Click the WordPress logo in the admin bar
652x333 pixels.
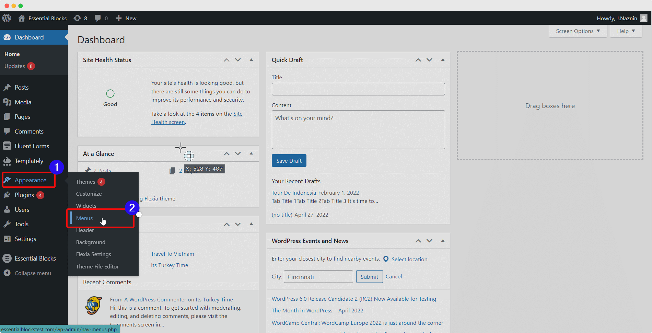click(x=7, y=18)
